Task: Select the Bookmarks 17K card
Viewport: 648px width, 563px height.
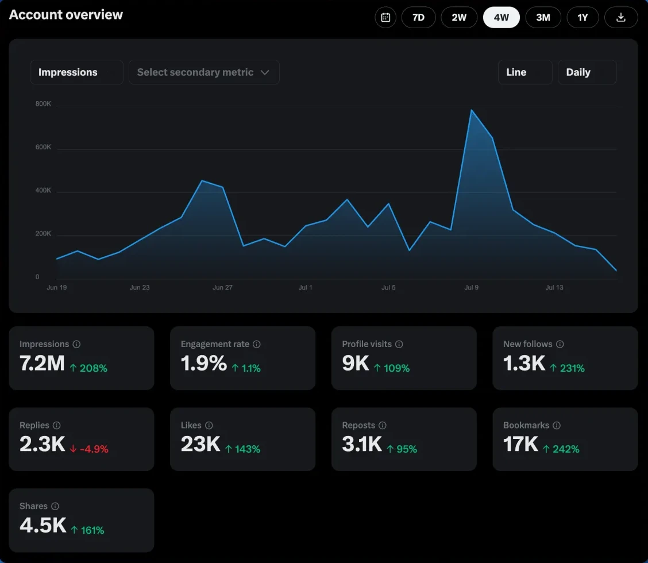Action: coord(565,439)
